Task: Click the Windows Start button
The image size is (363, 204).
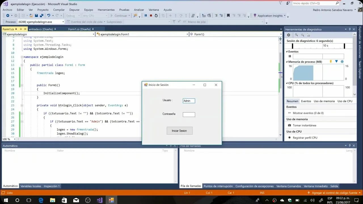Action: click(6, 200)
